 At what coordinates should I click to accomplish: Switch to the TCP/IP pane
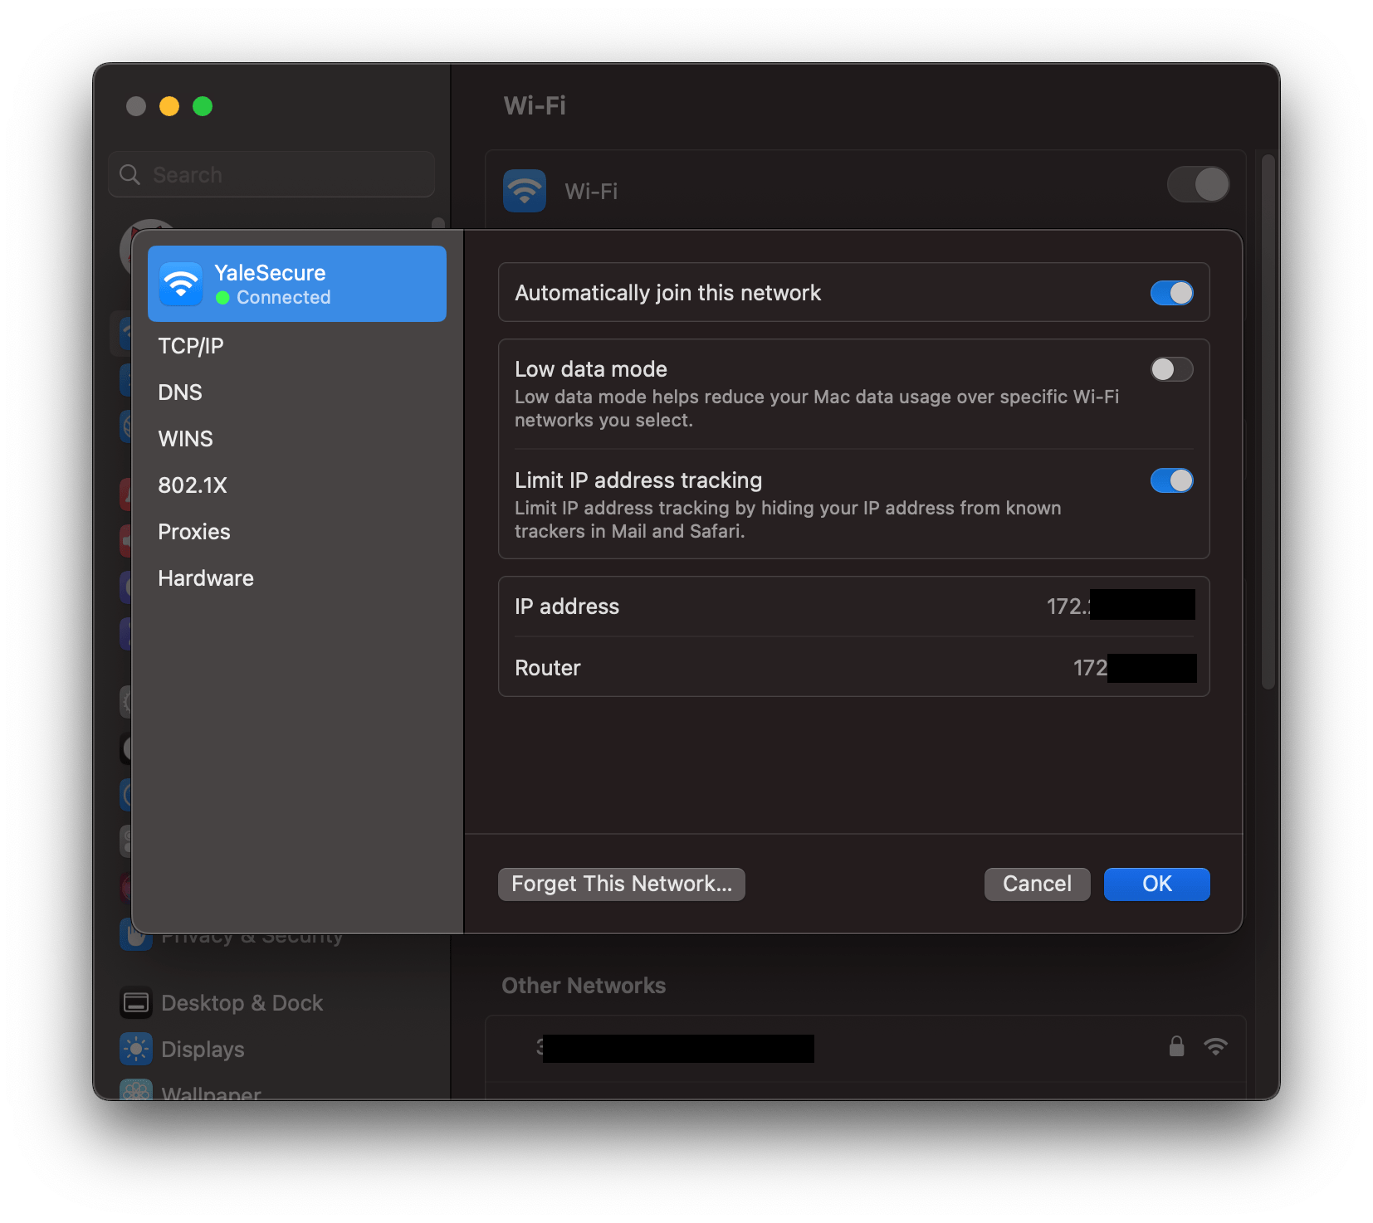pos(191,345)
